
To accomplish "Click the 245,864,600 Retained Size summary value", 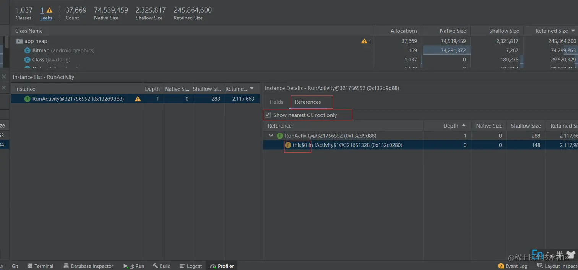I will pyautogui.click(x=193, y=10).
